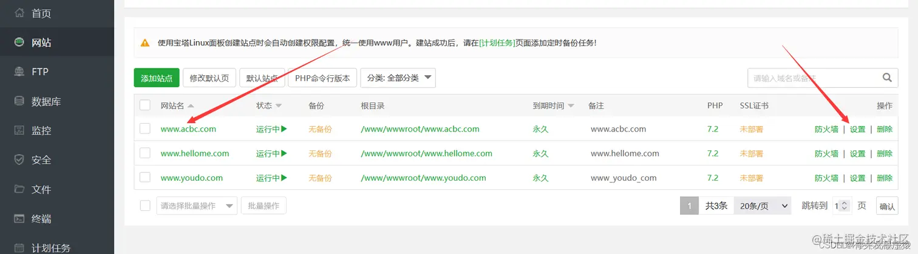The width and height of the screenshot is (918, 254).
Task: Click 运行中 status for www.acbc.com
Action: (x=271, y=129)
